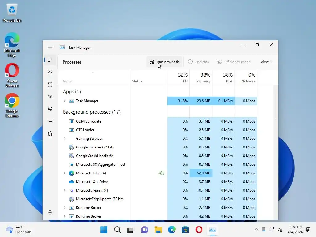Open the Services page in the sidebar
316x237 pixels.
click(50, 134)
